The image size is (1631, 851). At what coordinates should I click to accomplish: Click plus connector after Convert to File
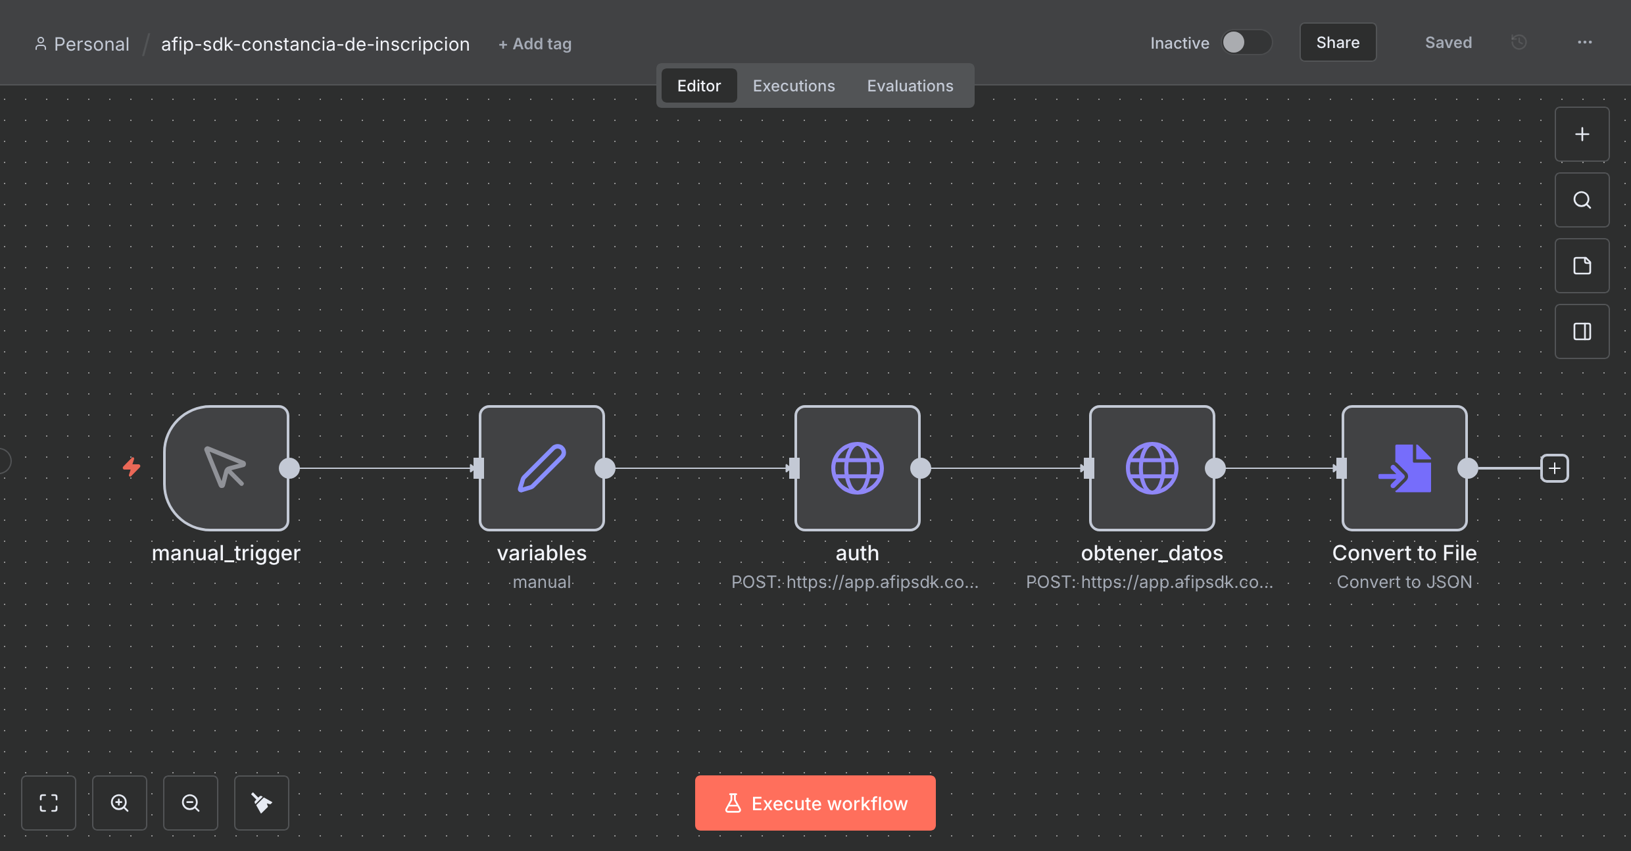(1554, 468)
